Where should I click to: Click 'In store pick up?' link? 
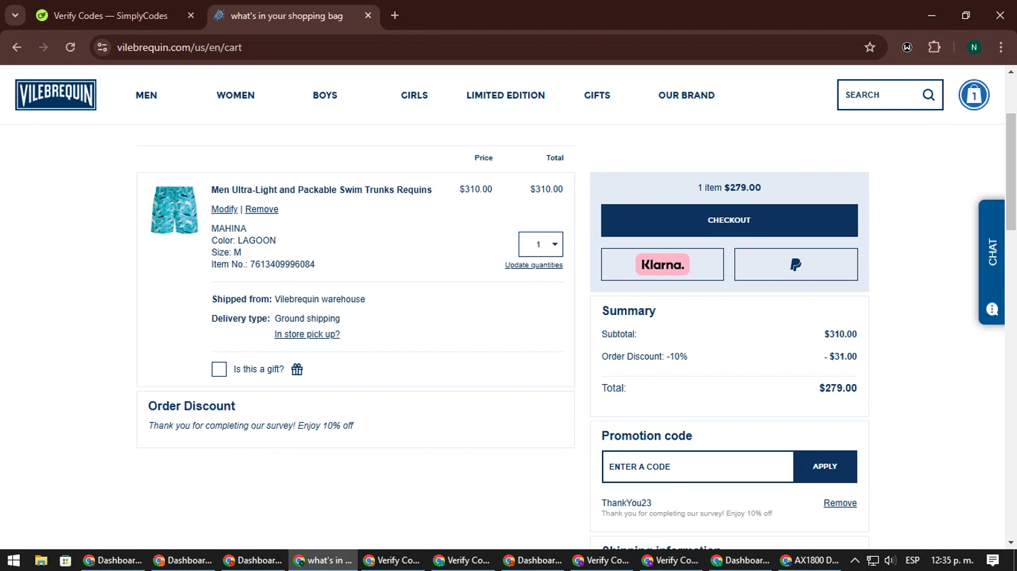[x=307, y=334]
